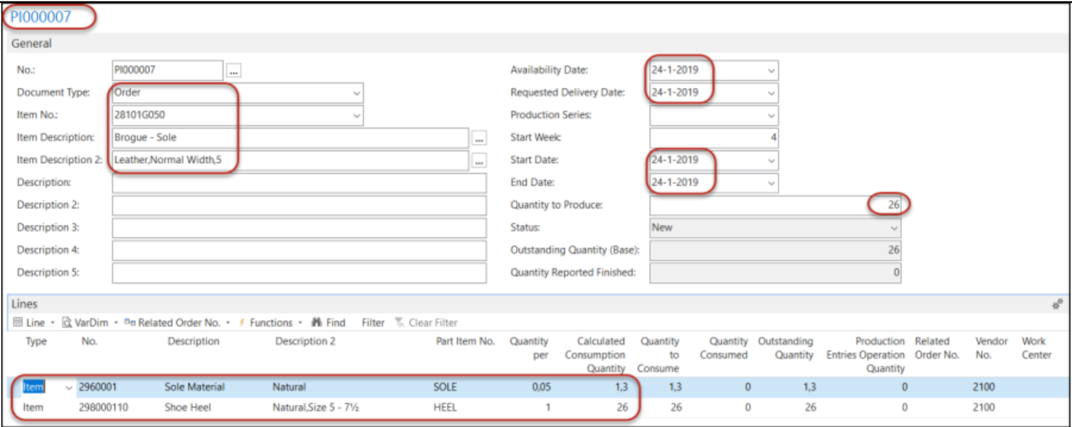Open the End Date dropdown arrow
The width and height of the screenshot is (1072, 427).
tap(771, 183)
